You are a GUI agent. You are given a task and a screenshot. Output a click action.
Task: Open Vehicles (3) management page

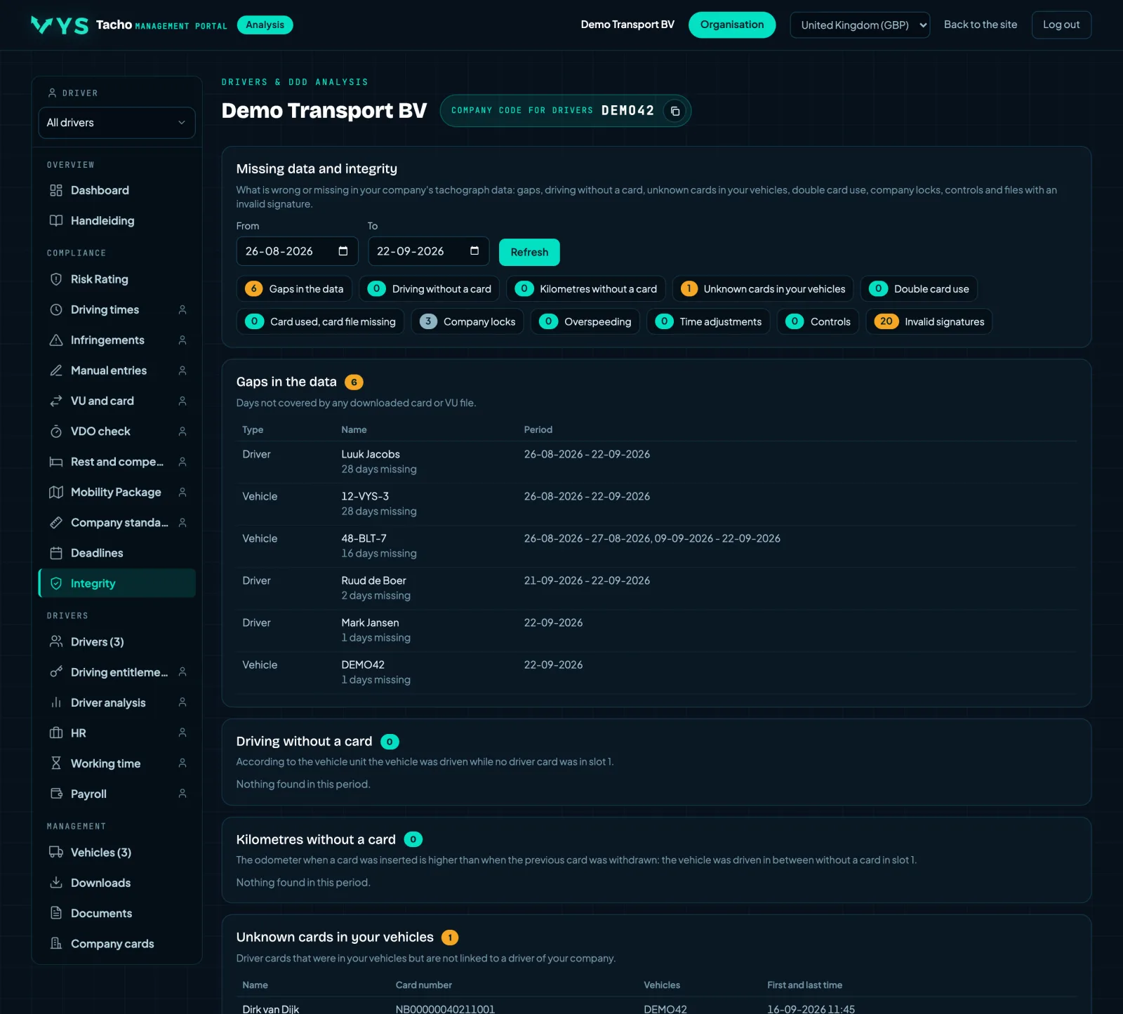pos(117,853)
